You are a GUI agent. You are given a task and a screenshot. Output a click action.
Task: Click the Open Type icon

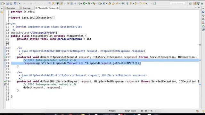[x=110, y=4]
